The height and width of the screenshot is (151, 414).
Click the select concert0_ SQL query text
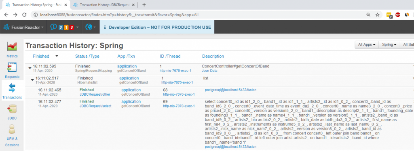pyautogui.click(x=308, y=122)
